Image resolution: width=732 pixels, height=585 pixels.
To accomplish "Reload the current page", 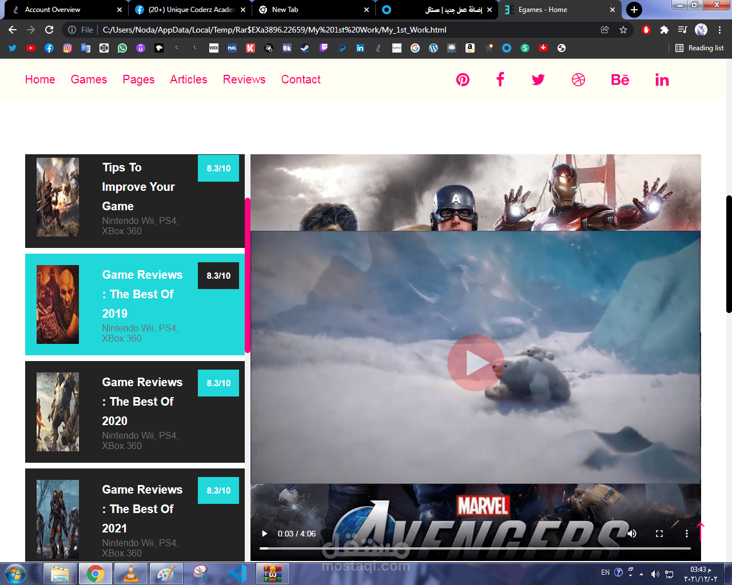I will (x=49, y=30).
